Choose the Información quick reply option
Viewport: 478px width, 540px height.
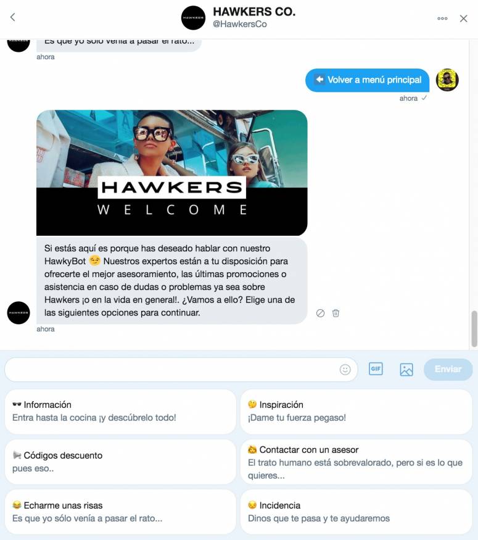pyautogui.click(x=120, y=412)
